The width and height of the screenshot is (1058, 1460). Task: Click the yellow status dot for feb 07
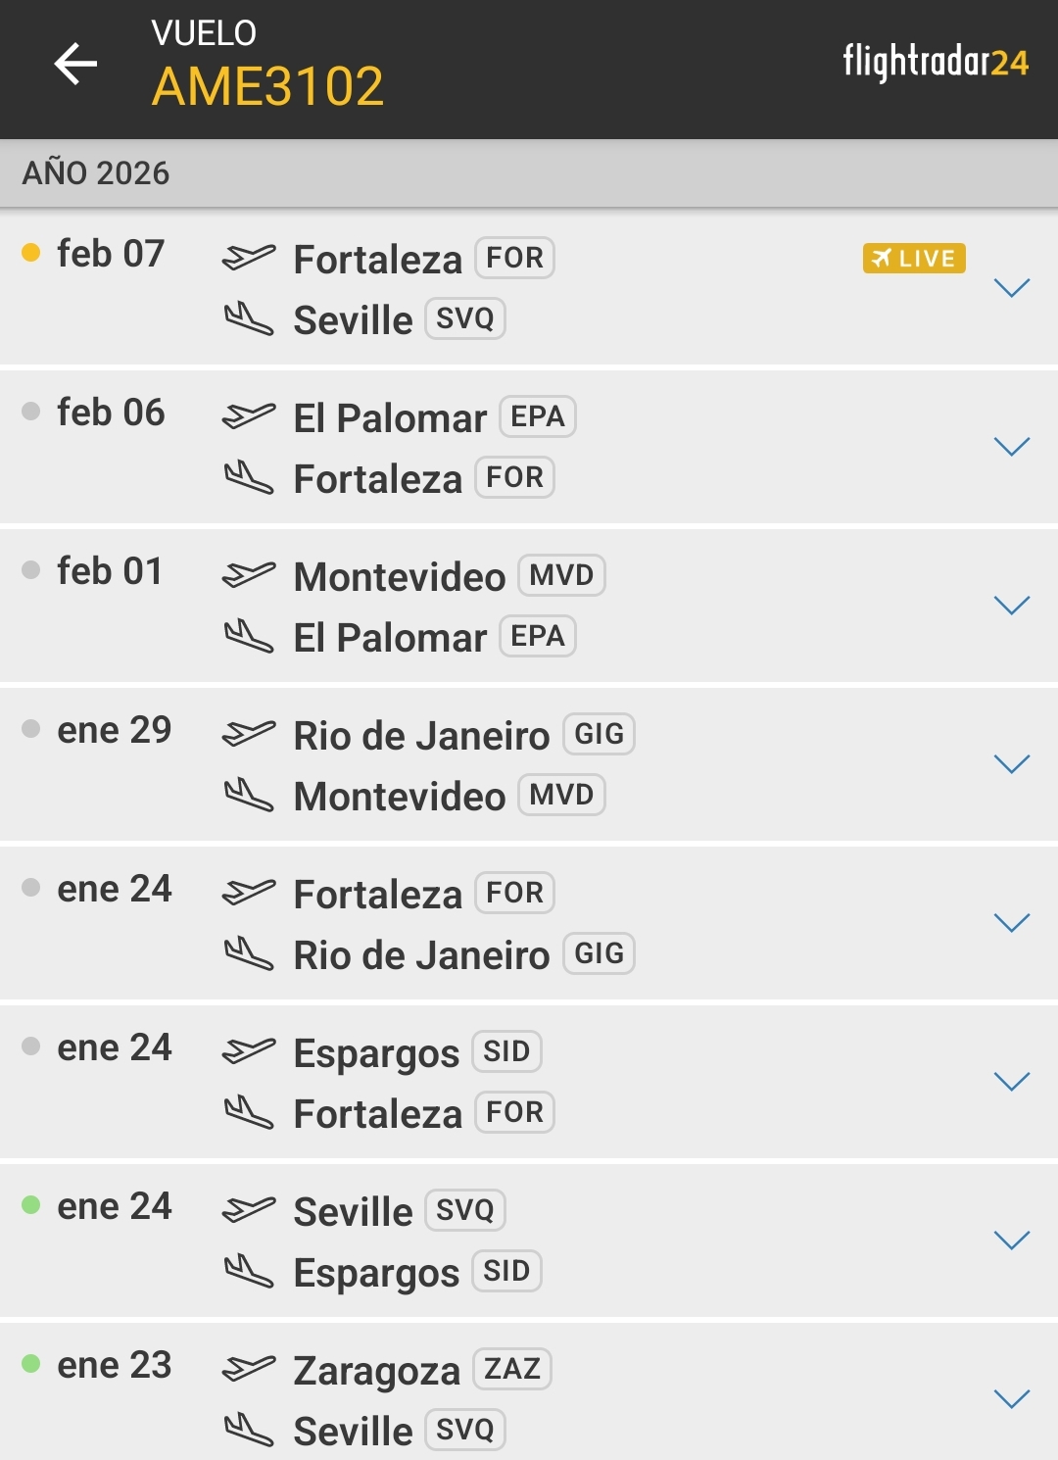[31, 253]
